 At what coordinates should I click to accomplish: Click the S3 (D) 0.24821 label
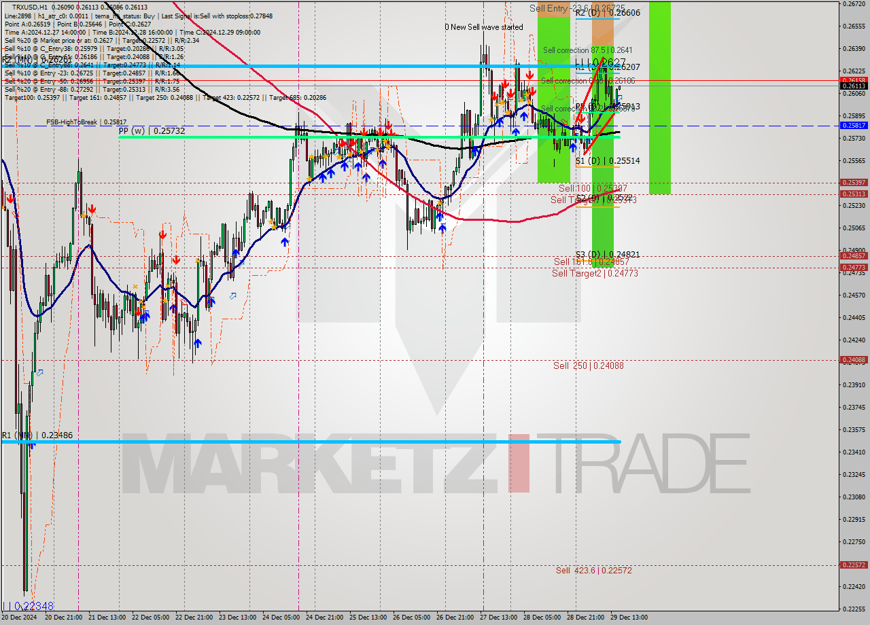tap(608, 255)
